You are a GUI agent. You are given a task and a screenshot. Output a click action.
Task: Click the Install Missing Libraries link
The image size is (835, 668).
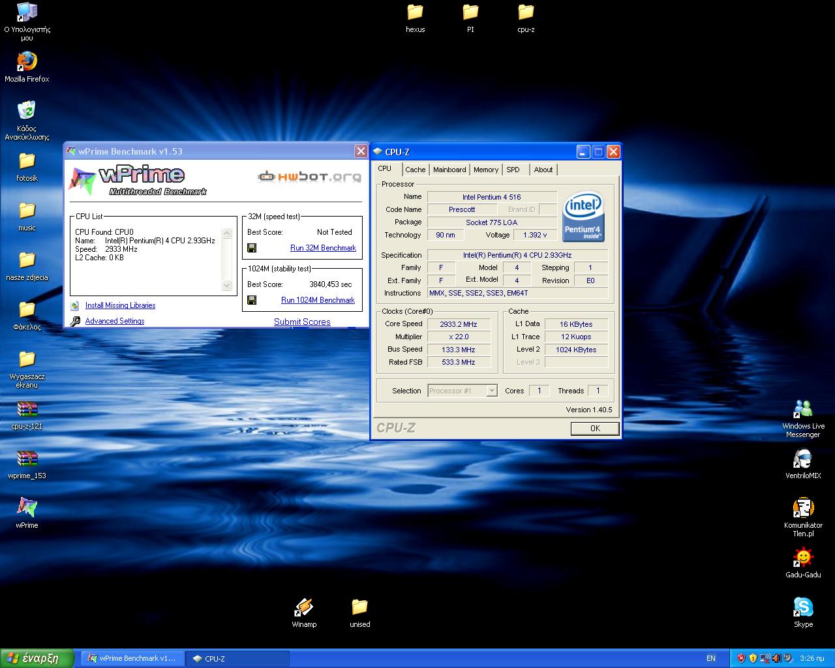[120, 305]
